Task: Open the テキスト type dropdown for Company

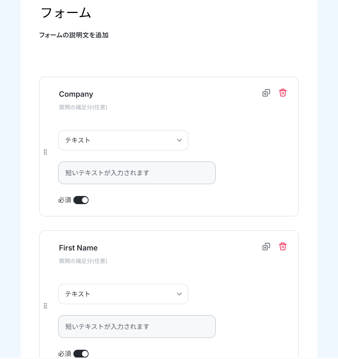Action: coord(123,140)
